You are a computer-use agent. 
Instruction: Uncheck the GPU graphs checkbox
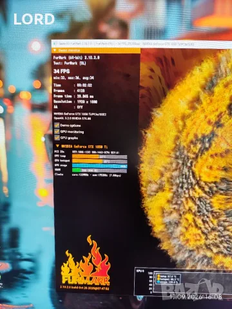pos(57,138)
